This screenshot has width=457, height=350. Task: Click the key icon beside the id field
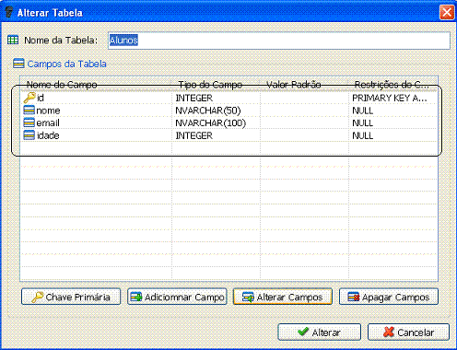[x=29, y=98]
